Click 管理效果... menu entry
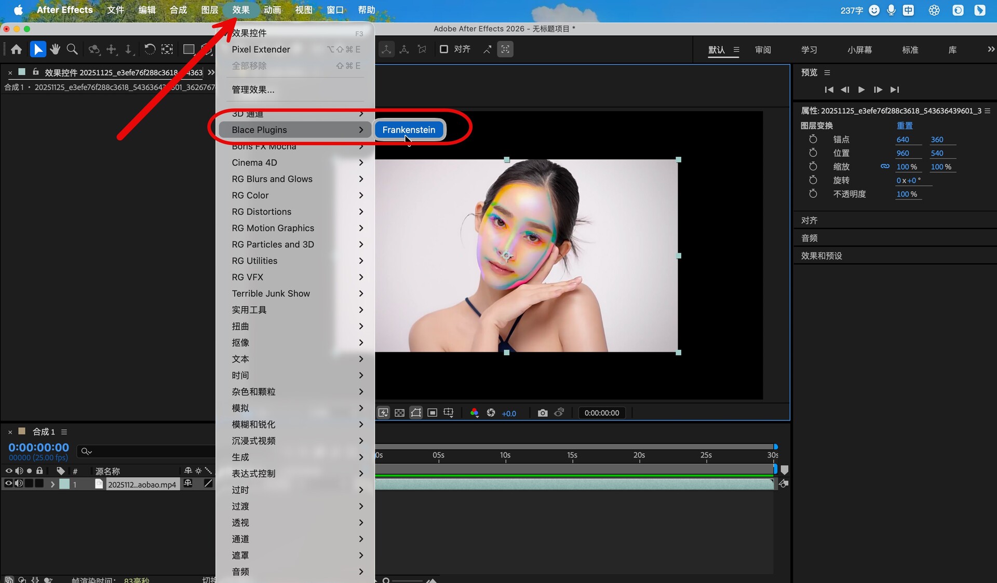This screenshot has height=583, width=997. point(253,89)
